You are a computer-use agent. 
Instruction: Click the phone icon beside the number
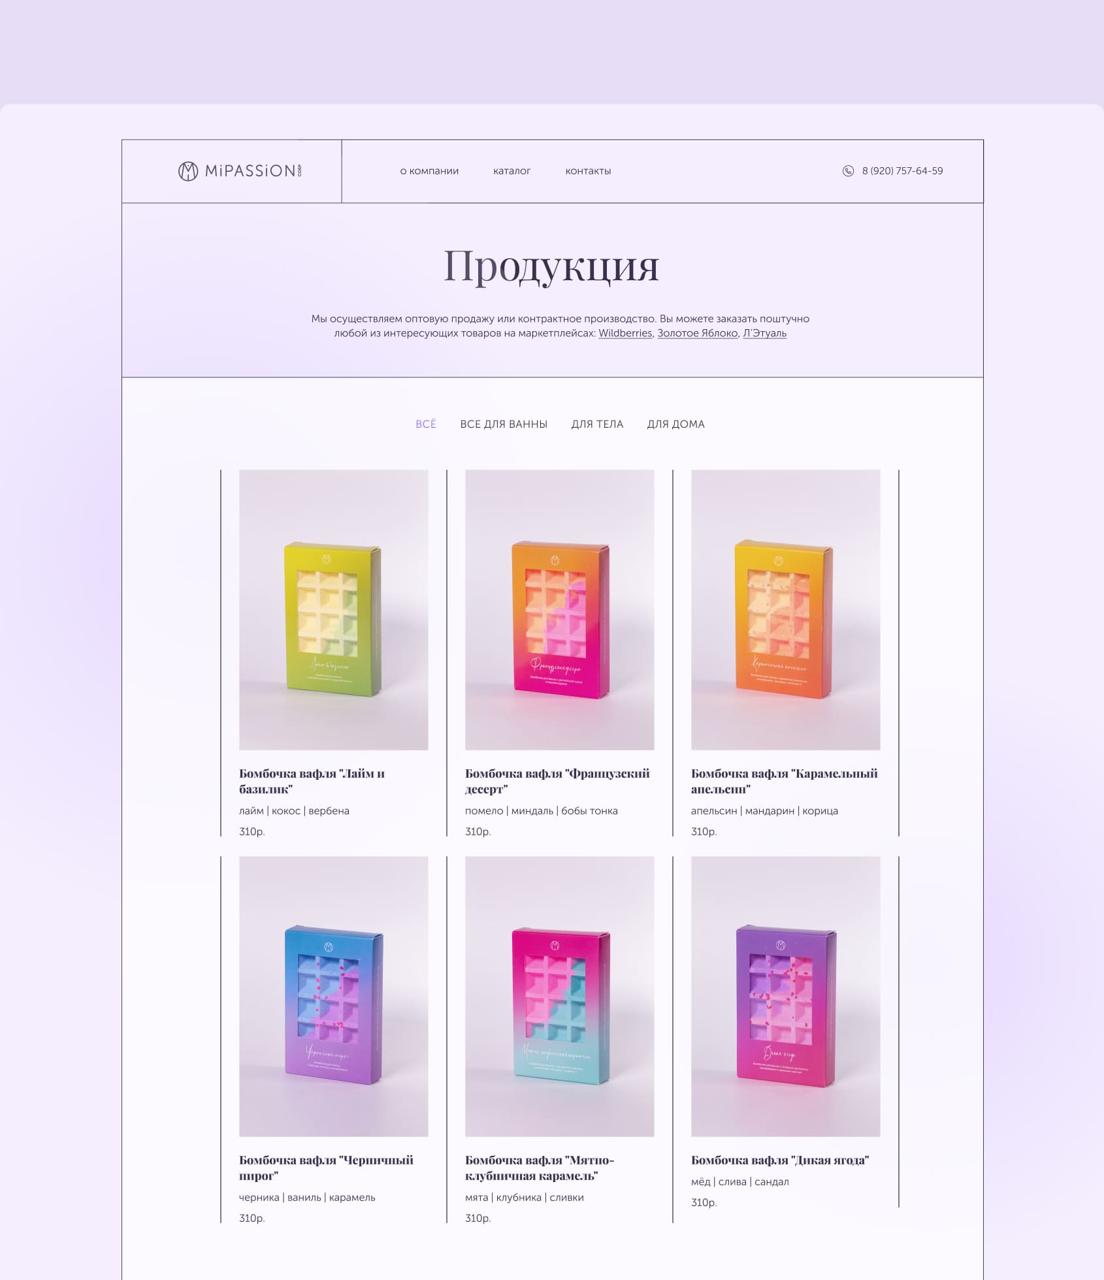[x=848, y=171]
